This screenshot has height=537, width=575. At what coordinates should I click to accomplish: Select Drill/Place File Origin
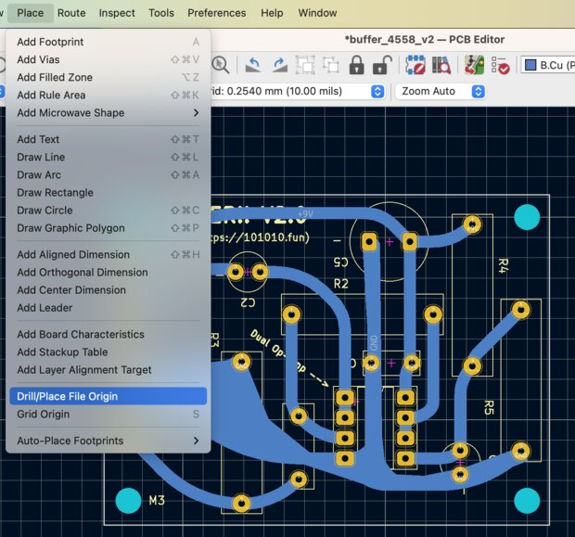click(x=109, y=396)
